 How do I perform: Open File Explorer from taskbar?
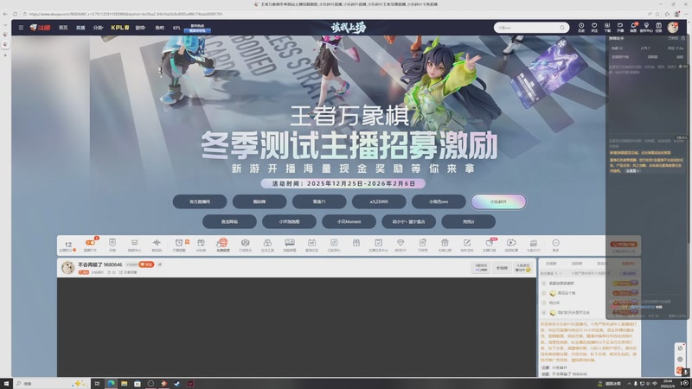(x=124, y=384)
